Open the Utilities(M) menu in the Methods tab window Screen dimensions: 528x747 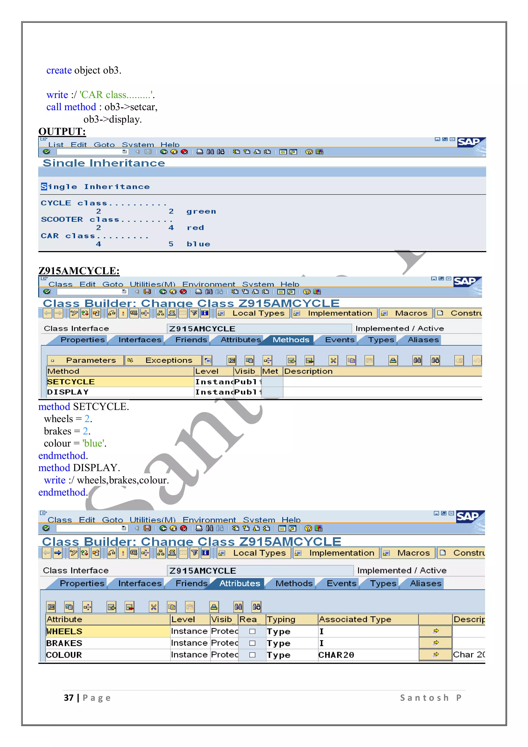(152, 284)
